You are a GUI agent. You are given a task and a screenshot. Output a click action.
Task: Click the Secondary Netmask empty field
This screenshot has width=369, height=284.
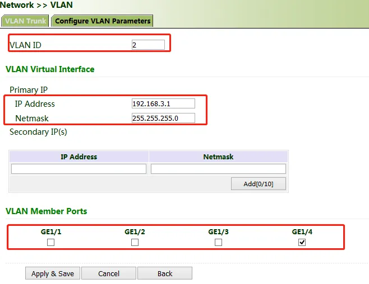pos(218,169)
